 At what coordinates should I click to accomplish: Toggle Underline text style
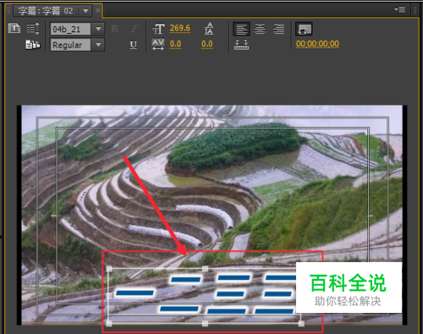(134, 45)
